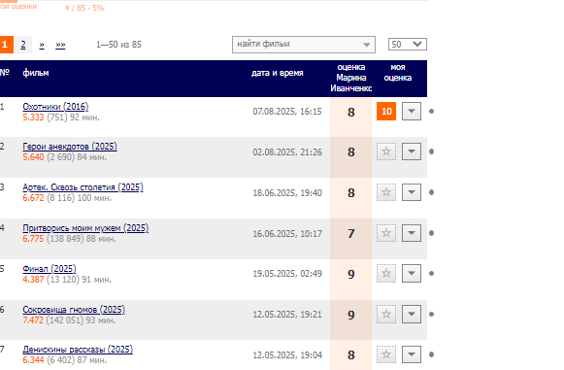Open the 50 per-page selector
The image size is (564, 370).
coord(408,45)
